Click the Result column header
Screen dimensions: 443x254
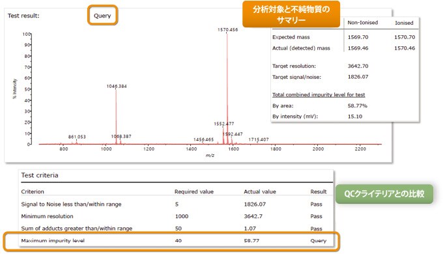click(x=319, y=191)
